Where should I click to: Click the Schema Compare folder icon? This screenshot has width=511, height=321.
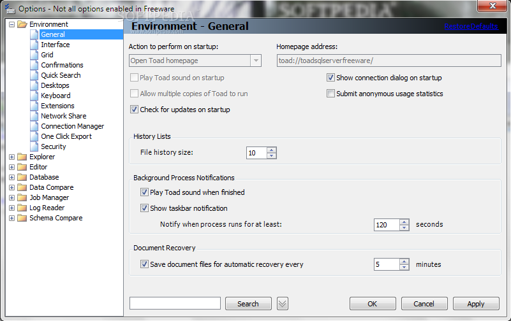pyautogui.click(x=22, y=218)
